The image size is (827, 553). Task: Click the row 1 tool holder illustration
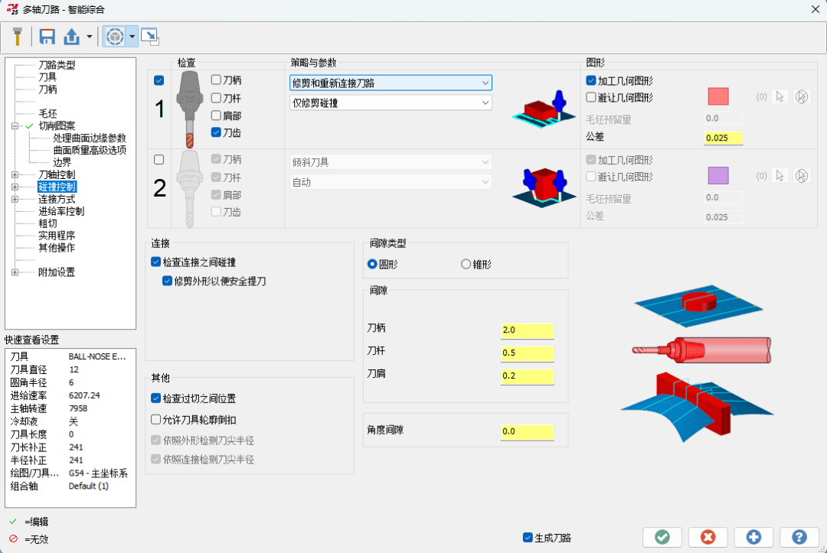[x=189, y=109]
